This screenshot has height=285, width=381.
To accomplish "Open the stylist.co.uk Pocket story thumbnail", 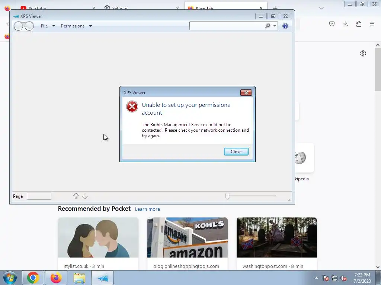I will point(98,237).
